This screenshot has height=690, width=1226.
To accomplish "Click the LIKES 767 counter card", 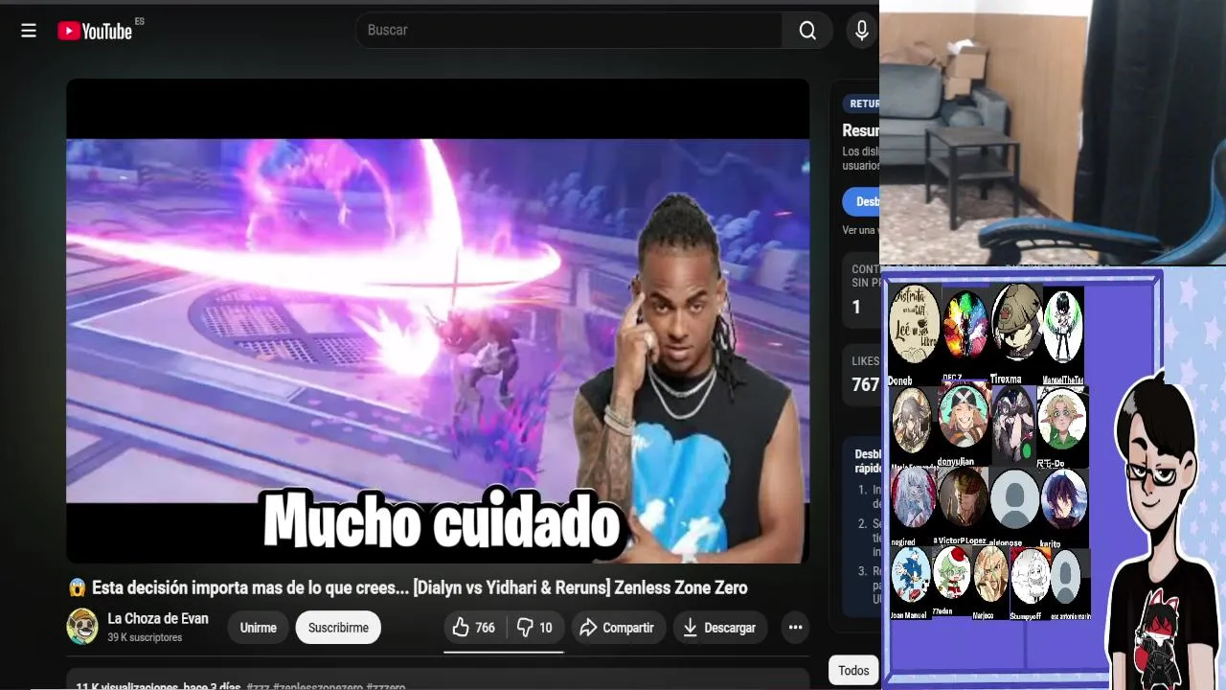I will pos(861,374).
